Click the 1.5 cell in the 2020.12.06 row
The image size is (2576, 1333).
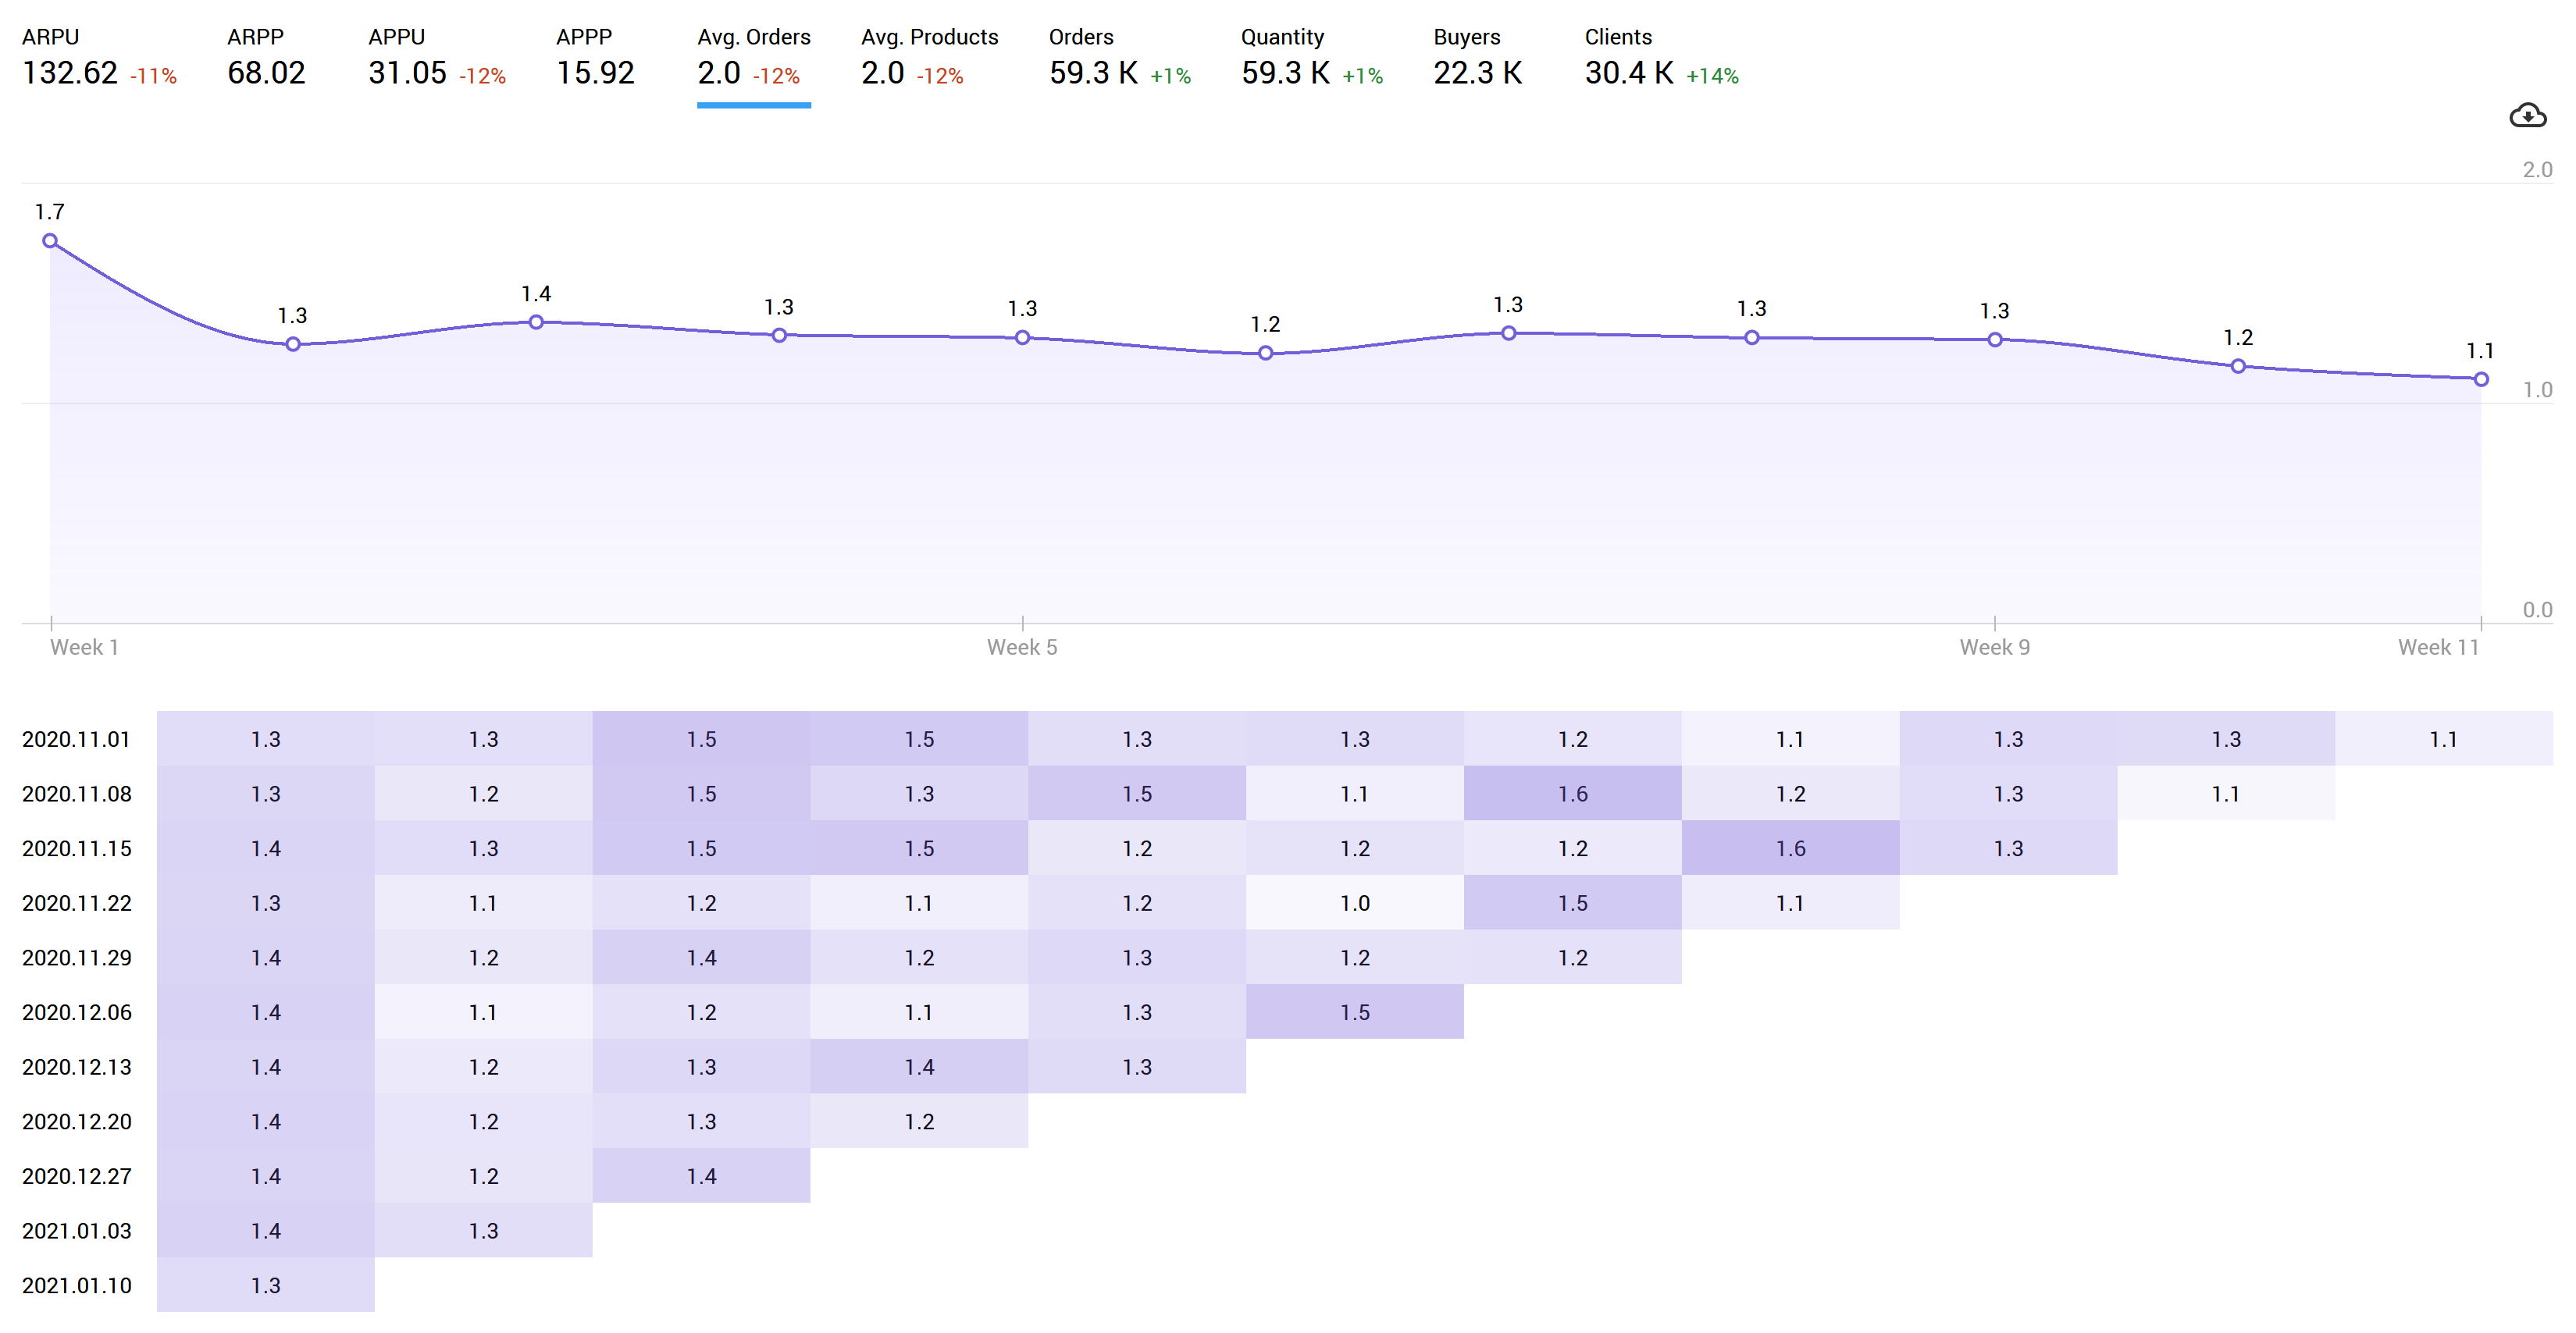1355,1012
